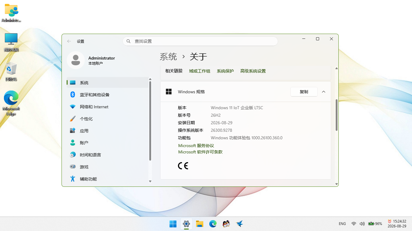Click the 相关链接 label
Image resolution: width=412 pixels, height=231 pixels.
(174, 71)
